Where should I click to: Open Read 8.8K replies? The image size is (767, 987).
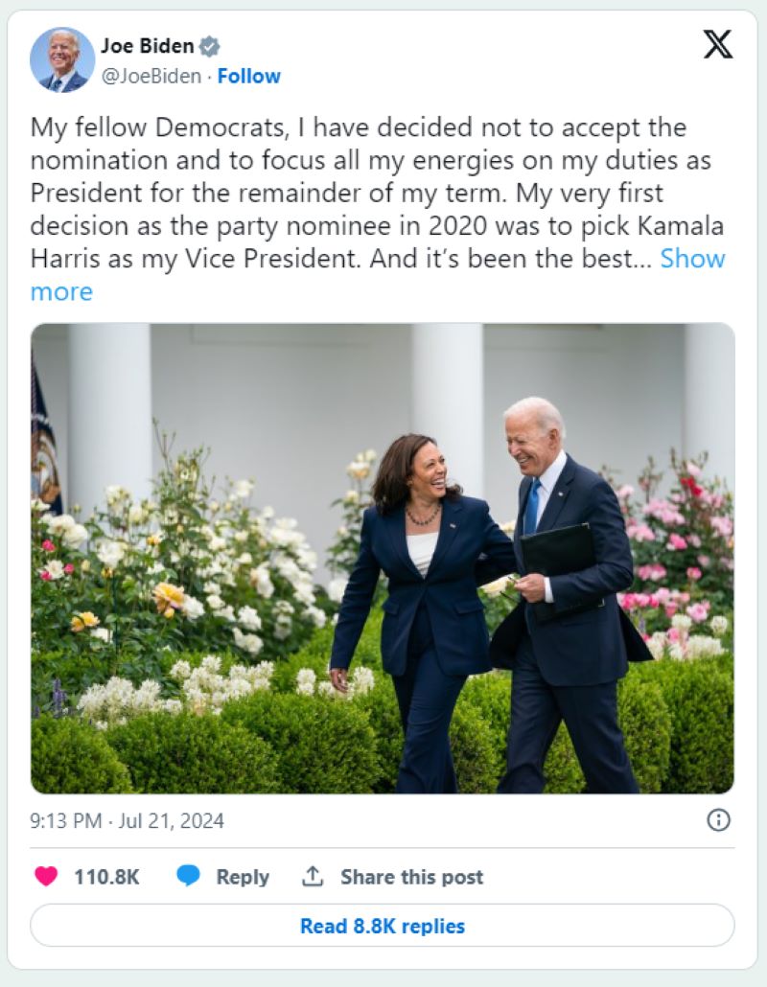tap(383, 926)
